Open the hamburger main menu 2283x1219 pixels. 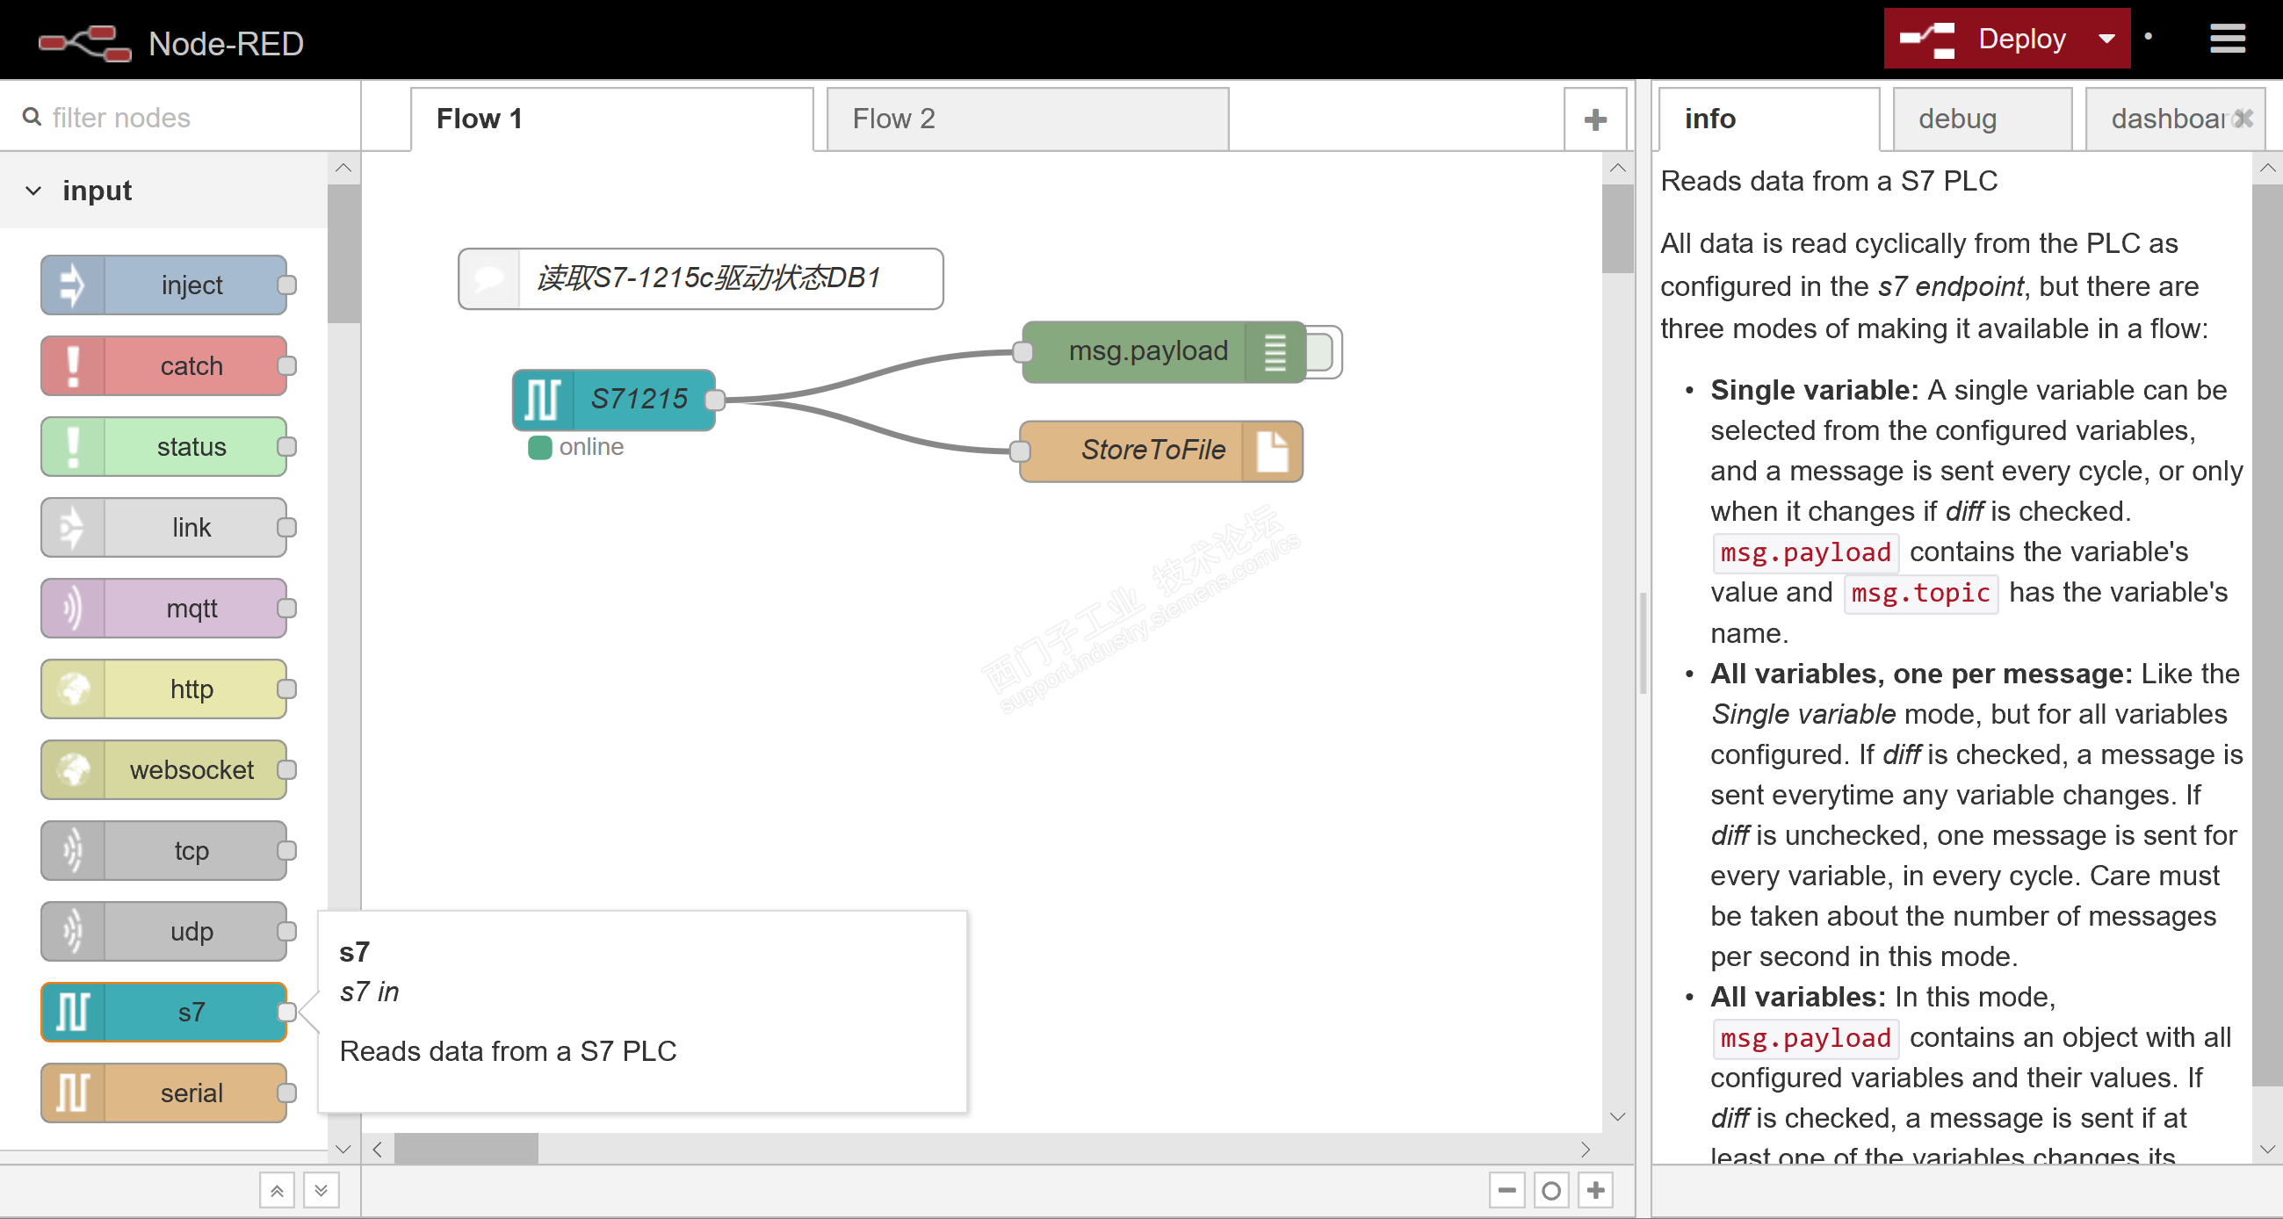(x=2226, y=39)
